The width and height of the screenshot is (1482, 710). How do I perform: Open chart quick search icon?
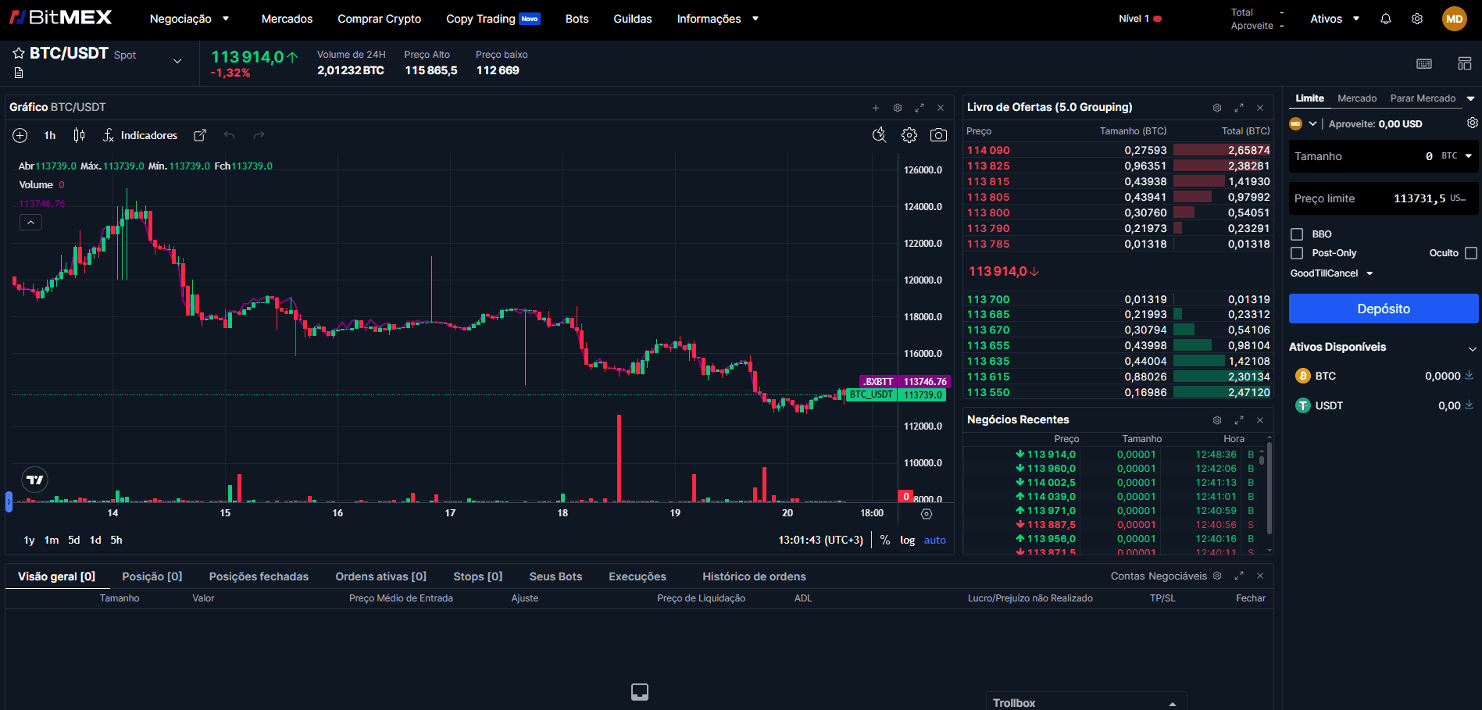pyautogui.click(x=879, y=135)
